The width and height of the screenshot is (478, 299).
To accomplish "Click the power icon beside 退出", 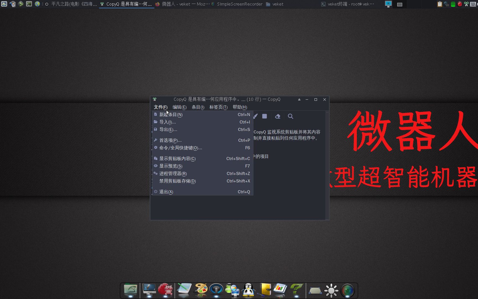I will [156, 192].
